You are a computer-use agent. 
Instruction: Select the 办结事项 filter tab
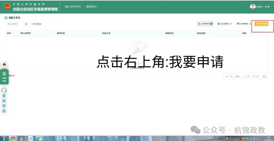tap(244, 24)
